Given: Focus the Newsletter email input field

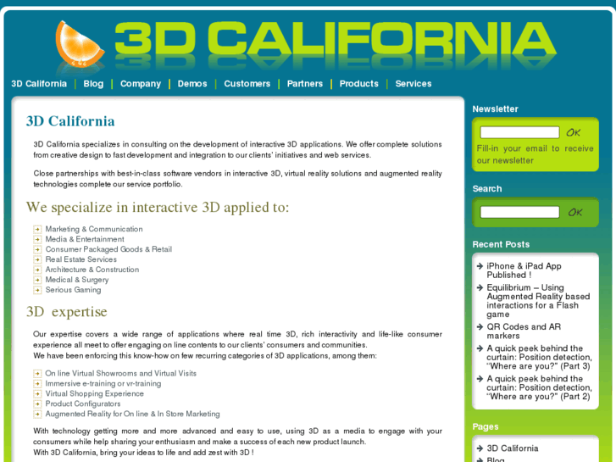Looking at the screenshot, I should [519, 132].
